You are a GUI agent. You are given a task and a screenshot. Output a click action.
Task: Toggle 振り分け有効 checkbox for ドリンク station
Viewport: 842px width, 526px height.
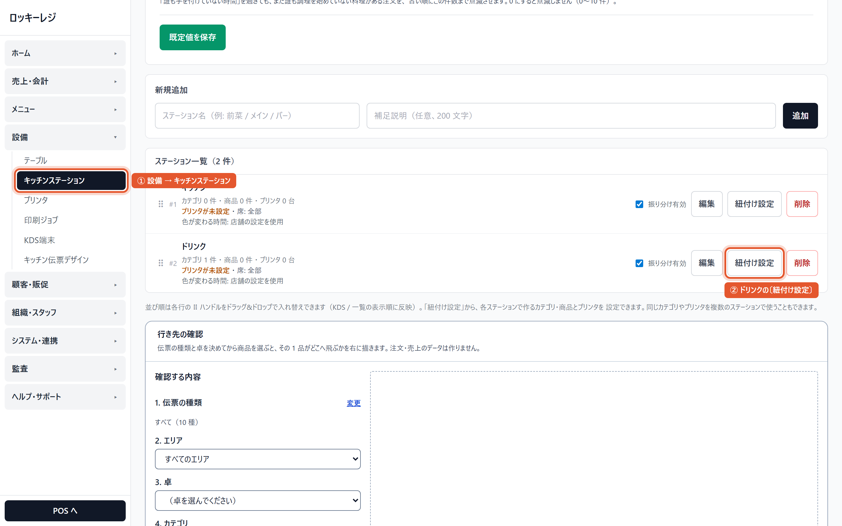click(639, 263)
